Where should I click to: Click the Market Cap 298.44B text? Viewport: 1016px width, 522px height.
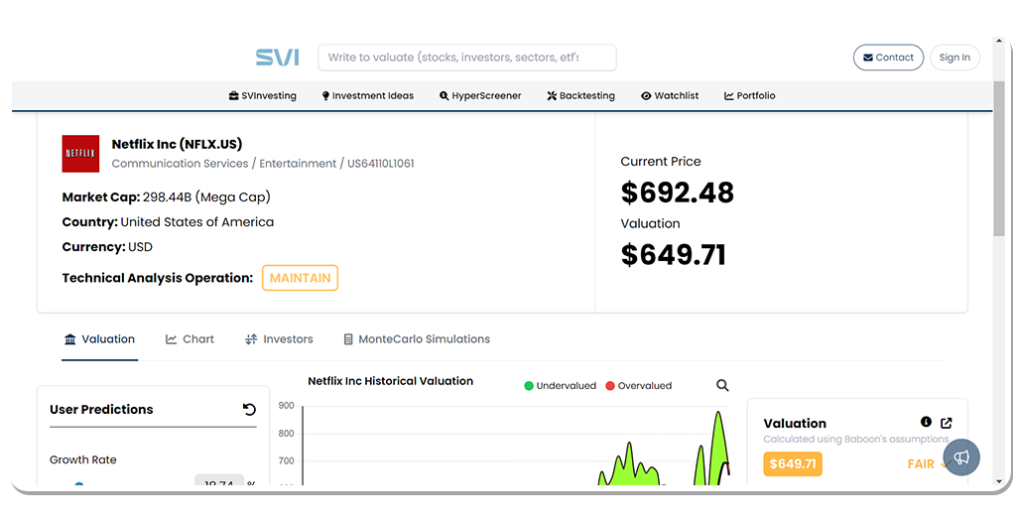pos(166,197)
